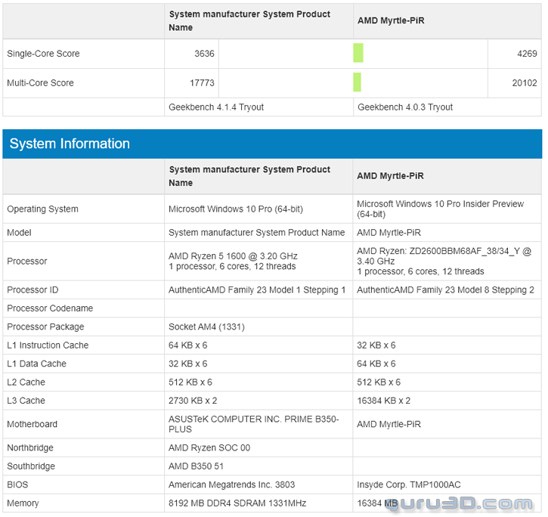548x517 pixels.
Task: Click the Multi-Core Score green bar
Action: [357, 82]
